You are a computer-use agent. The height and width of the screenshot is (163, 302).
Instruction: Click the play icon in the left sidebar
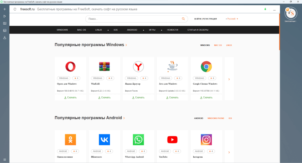tap(4, 16)
